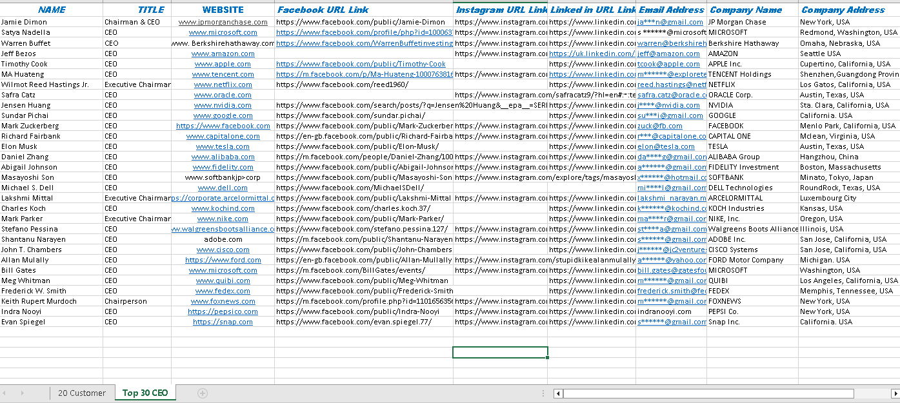Open the Timothy-Cook Facebook URL link
900x403 pixels.
[361, 64]
